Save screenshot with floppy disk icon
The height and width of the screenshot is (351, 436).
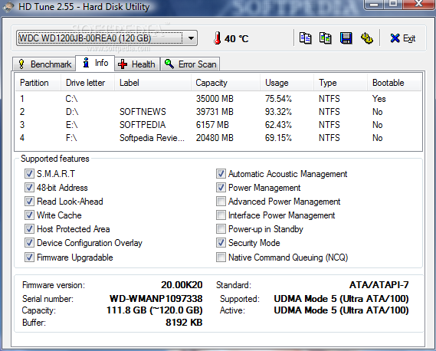coord(346,38)
